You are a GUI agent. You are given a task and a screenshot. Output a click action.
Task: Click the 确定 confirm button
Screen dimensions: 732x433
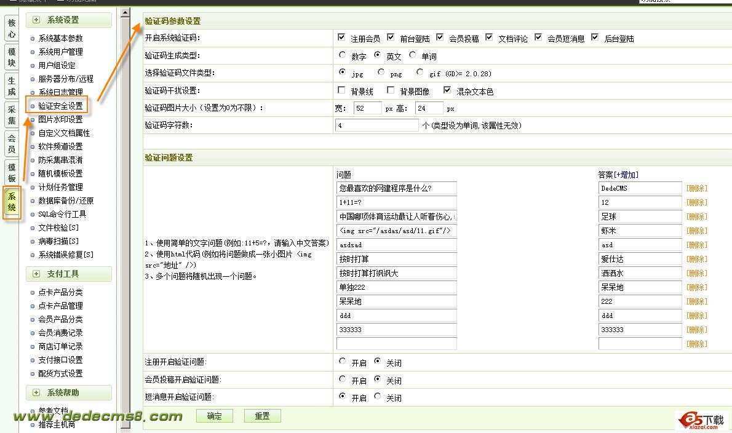pyautogui.click(x=214, y=416)
